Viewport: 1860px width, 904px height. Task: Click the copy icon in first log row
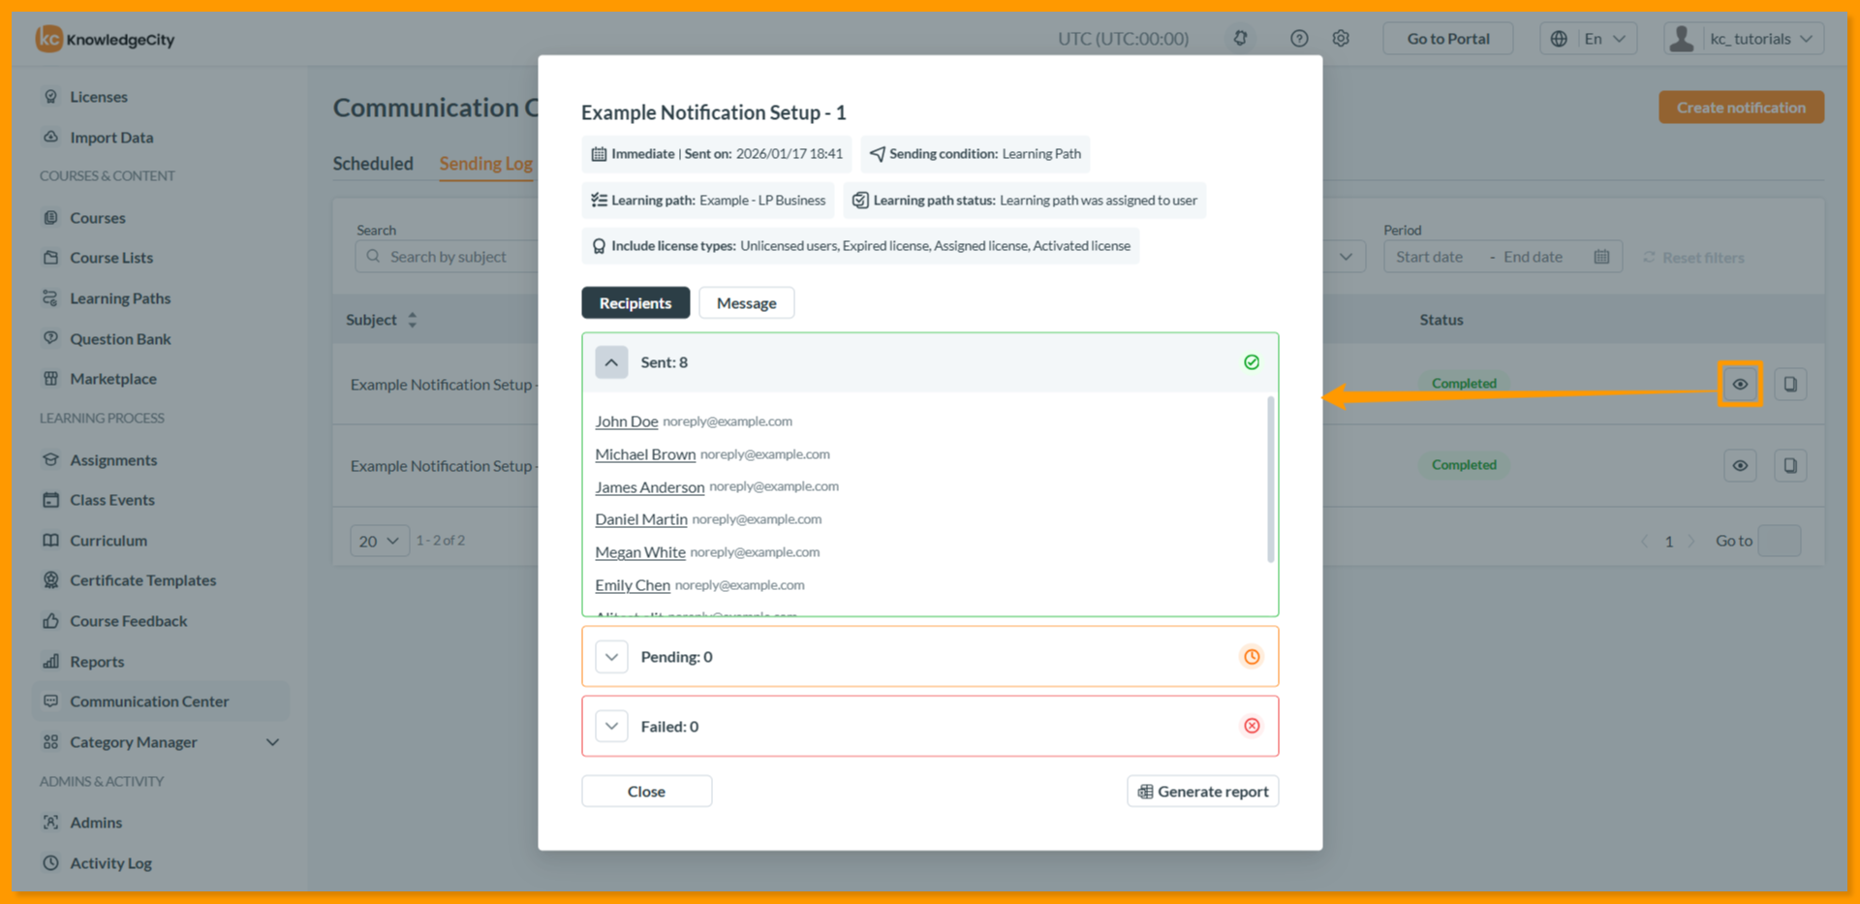[x=1790, y=385]
